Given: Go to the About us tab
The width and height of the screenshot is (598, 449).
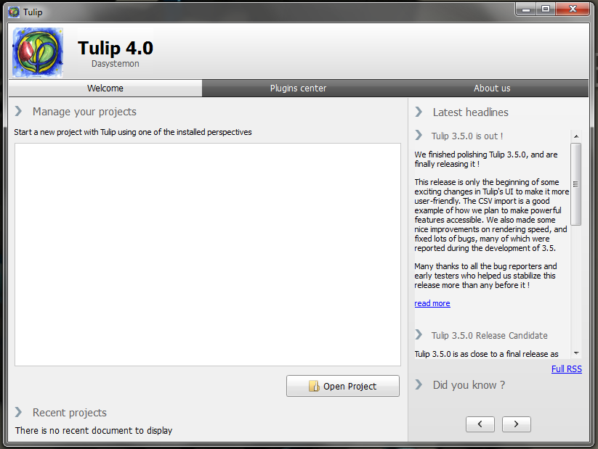Looking at the screenshot, I should coord(492,88).
